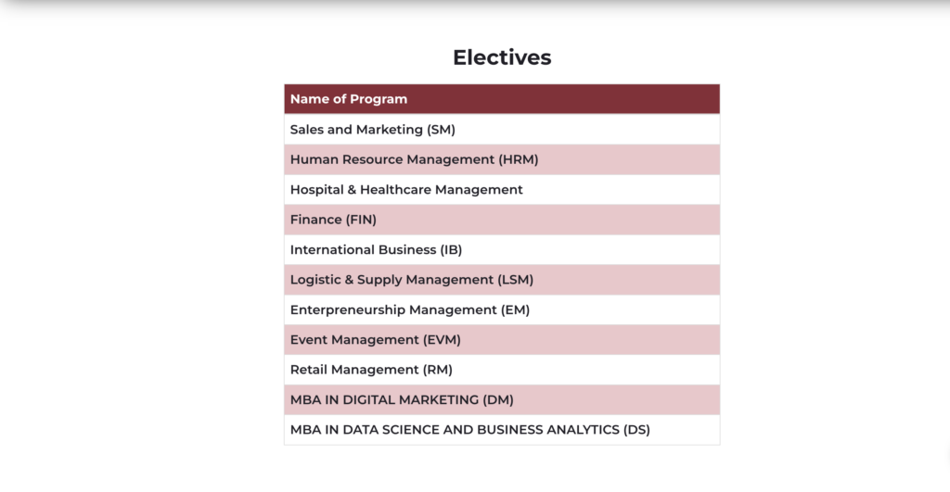Select the Sales and Marketing program row
This screenshot has height=492, width=950.
point(373,130)
